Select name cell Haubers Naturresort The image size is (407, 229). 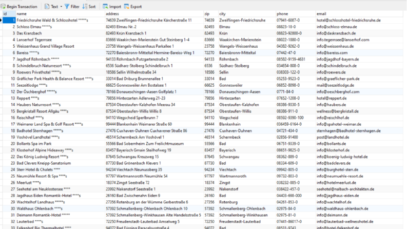(x=60, y=105)
